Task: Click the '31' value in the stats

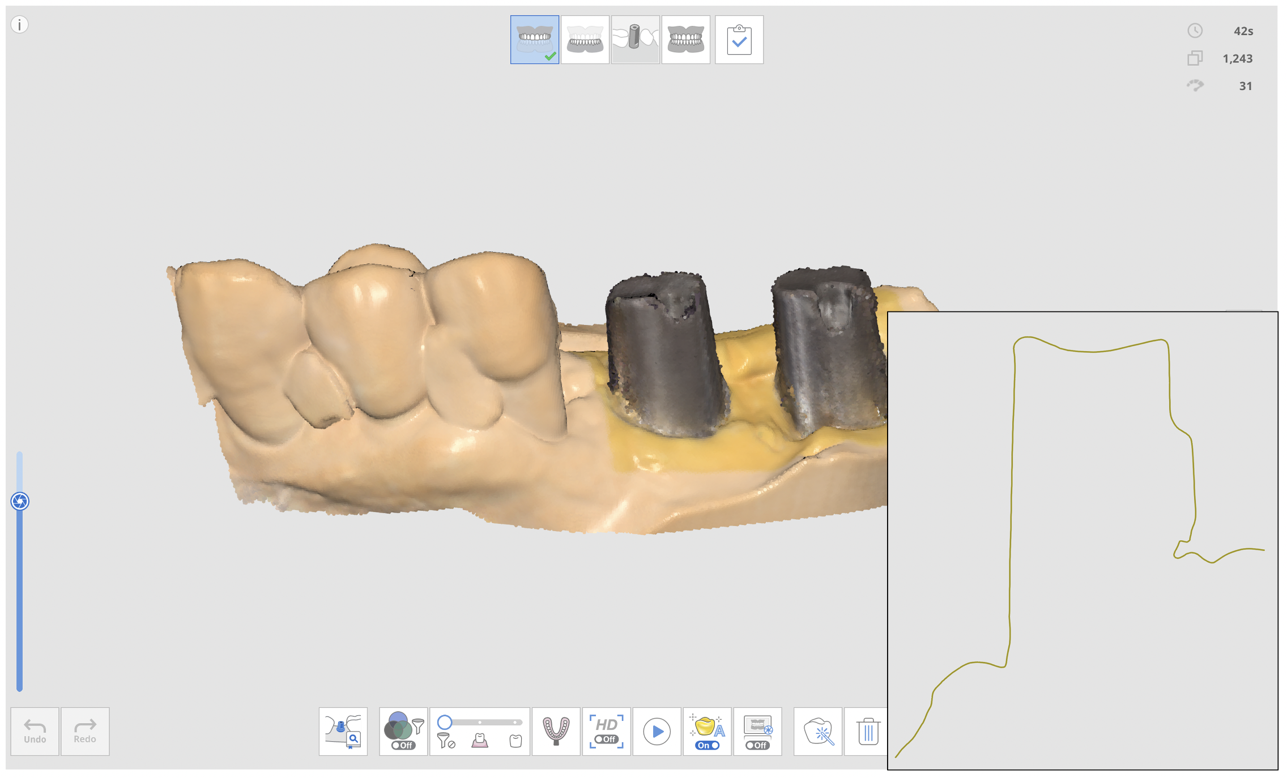Action: 1245,86
